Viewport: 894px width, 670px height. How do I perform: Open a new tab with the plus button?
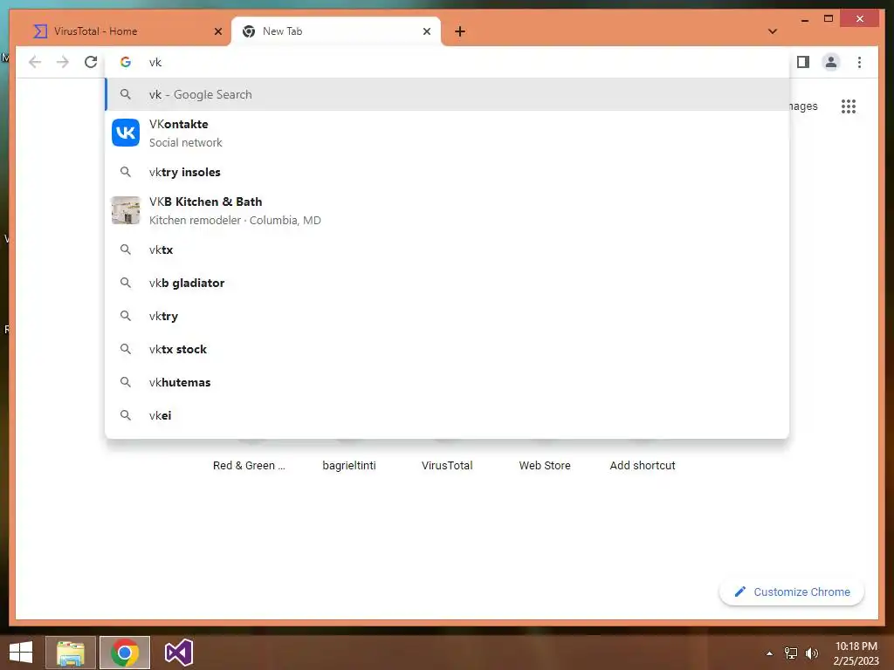tap(460, 31)
